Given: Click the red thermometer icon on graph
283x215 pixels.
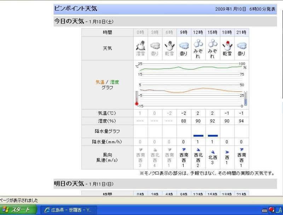Looking at the screenshot, I should pos(137,98).
